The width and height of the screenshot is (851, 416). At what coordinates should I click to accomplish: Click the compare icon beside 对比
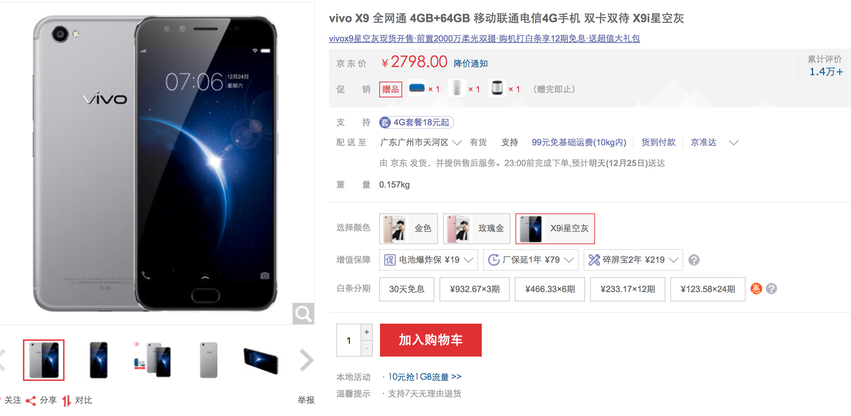click(67, 401)
